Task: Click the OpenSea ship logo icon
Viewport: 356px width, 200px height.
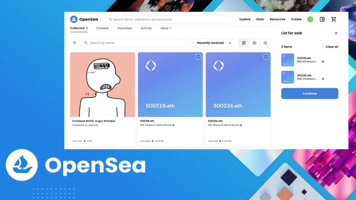Action: click(x=74, y=19)
